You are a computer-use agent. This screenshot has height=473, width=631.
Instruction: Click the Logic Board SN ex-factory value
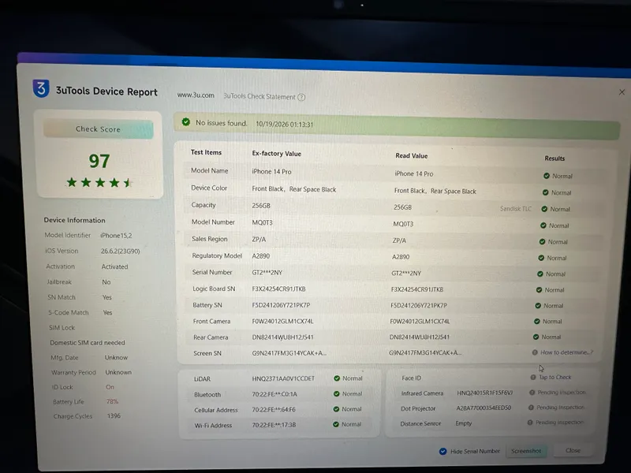279,289
